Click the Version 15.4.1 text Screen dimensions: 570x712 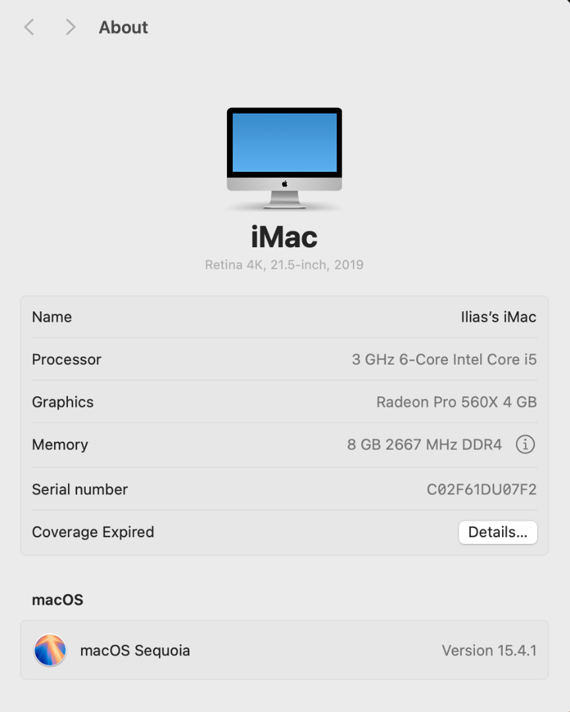(489, 651)
